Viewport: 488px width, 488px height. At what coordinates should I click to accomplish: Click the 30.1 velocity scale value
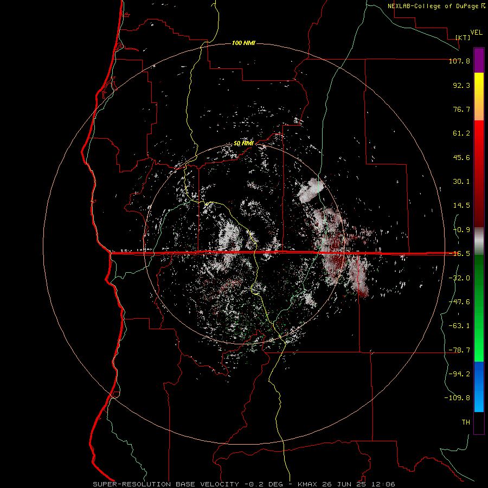tap(461, 182)
